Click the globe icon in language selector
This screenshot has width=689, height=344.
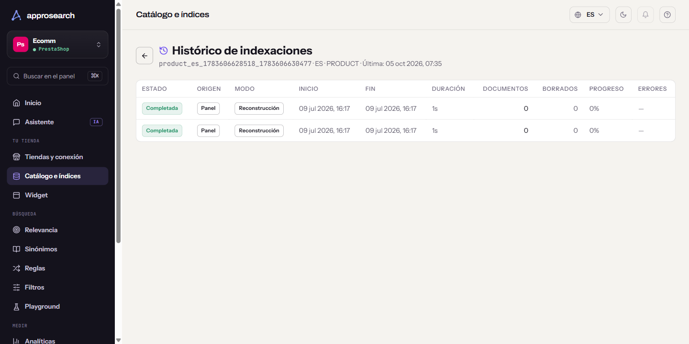[x=578, y=15]
